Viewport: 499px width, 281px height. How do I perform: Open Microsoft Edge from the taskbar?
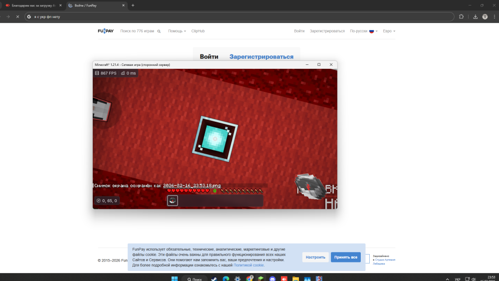pos(226,279)
